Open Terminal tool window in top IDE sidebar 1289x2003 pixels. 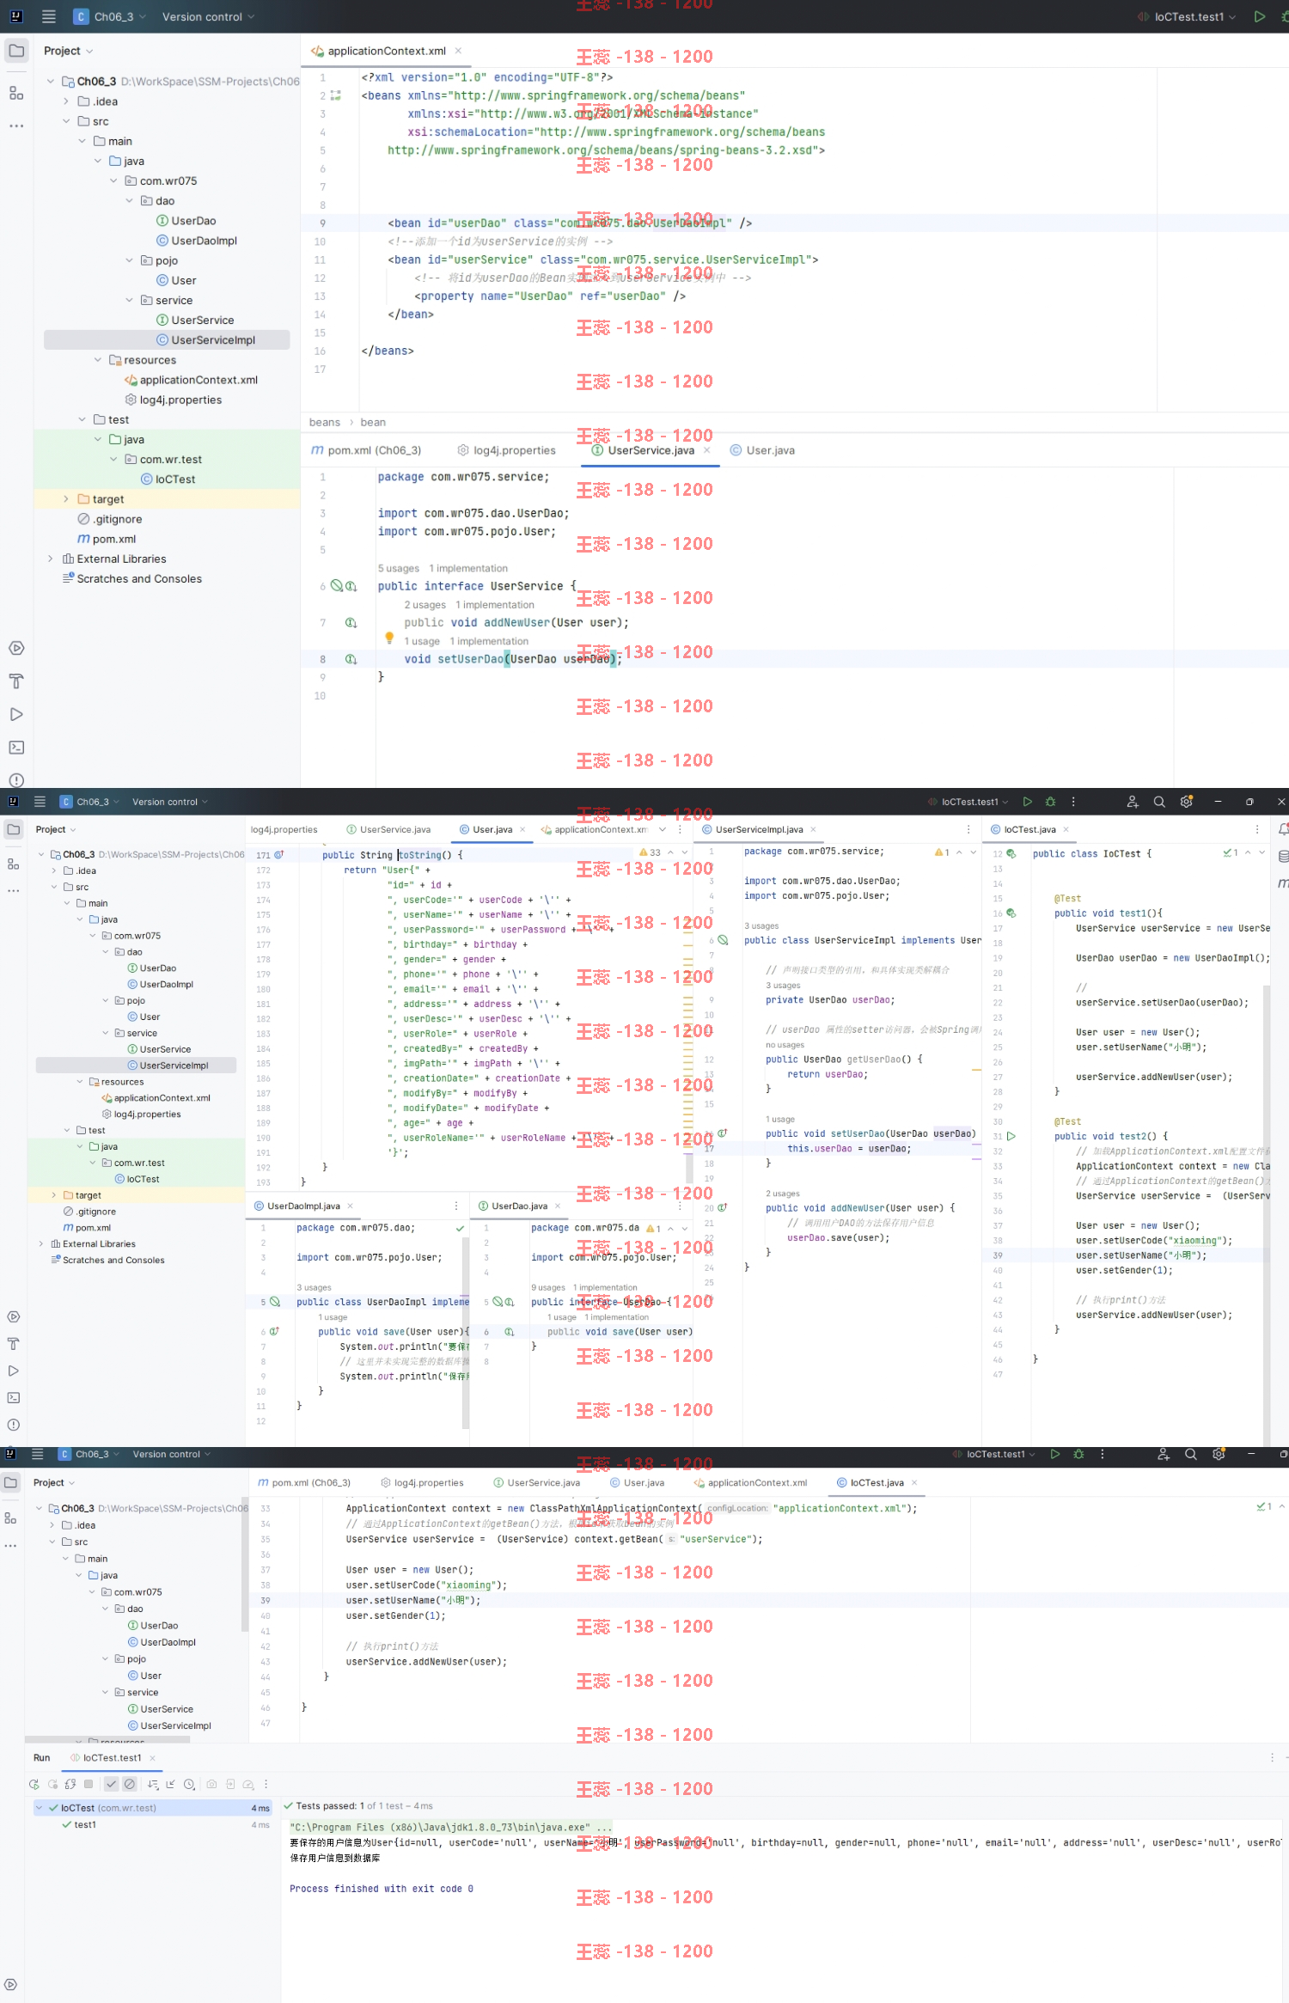point(16,748)
